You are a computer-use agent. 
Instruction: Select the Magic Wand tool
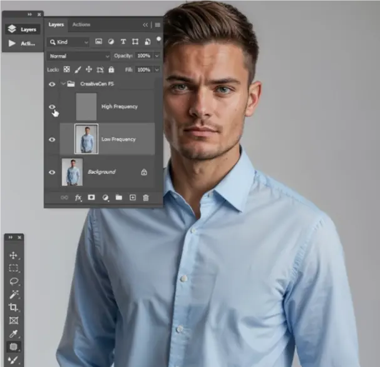pos(14,294)
